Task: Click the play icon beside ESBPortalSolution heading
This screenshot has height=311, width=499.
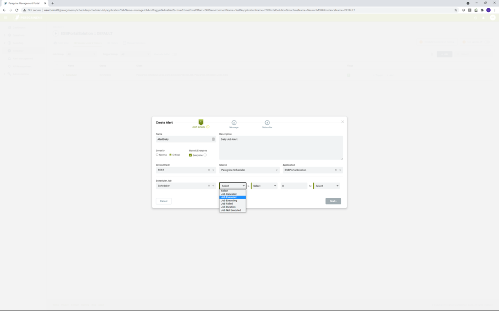Action: pos(56,34)
